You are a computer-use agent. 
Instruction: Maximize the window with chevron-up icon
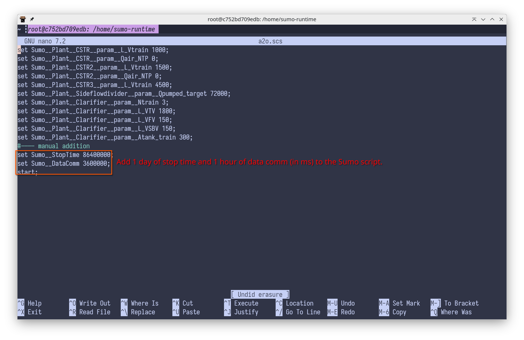(x=492, y=19)
